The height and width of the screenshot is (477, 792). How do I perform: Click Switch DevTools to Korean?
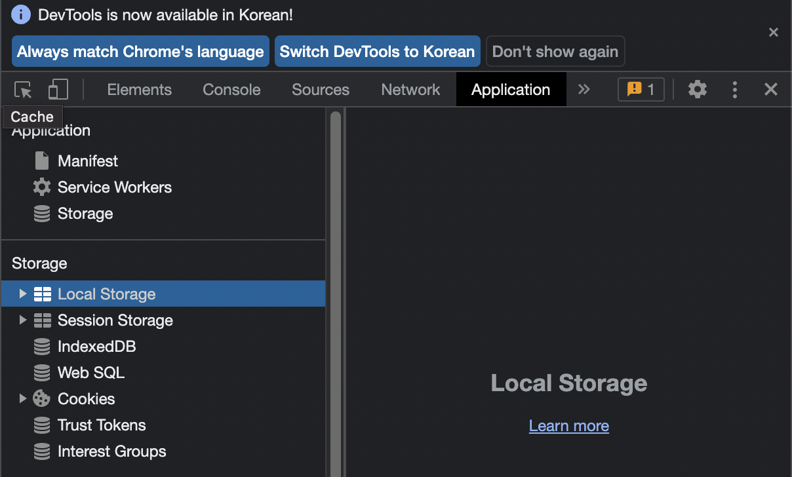coord(377,50)
